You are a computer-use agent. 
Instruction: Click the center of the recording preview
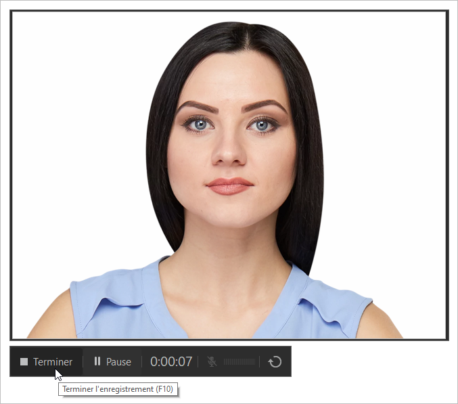coord(229,175)
